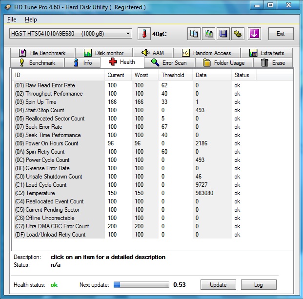Open the Help menu

(31, 20)
